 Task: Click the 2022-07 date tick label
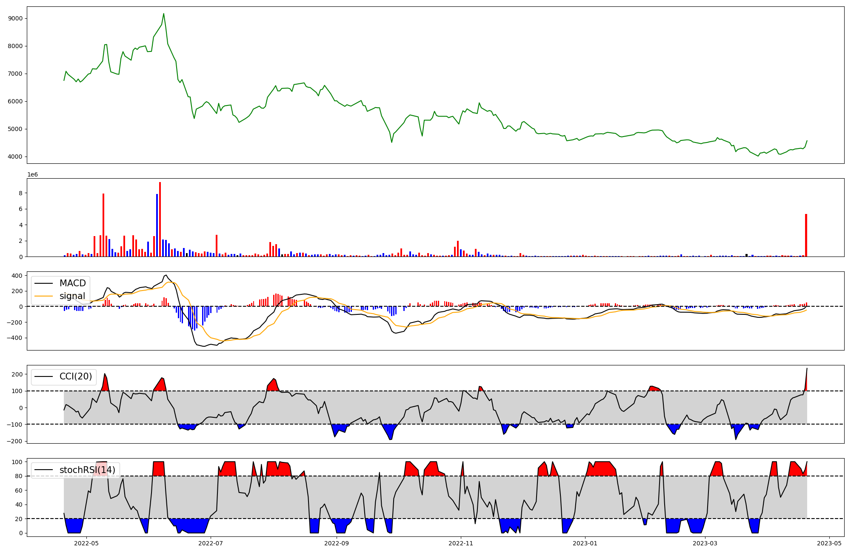click(x=211, y=543)
